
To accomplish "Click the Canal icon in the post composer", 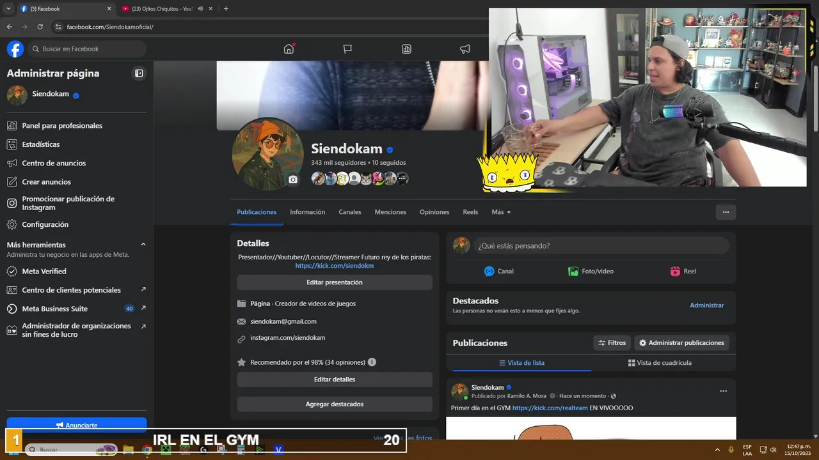I will (x=489, y=271).
